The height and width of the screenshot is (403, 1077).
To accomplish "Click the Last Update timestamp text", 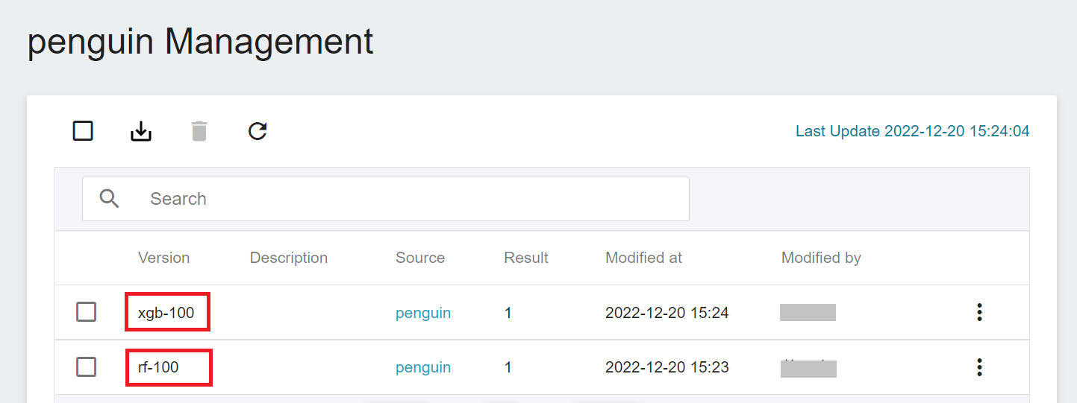I will pos(912,132).
